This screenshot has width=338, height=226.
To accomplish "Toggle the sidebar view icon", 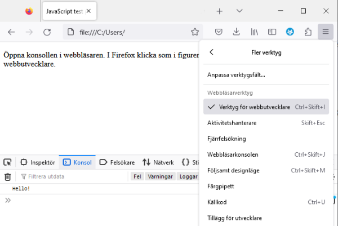I will [272, 32].
